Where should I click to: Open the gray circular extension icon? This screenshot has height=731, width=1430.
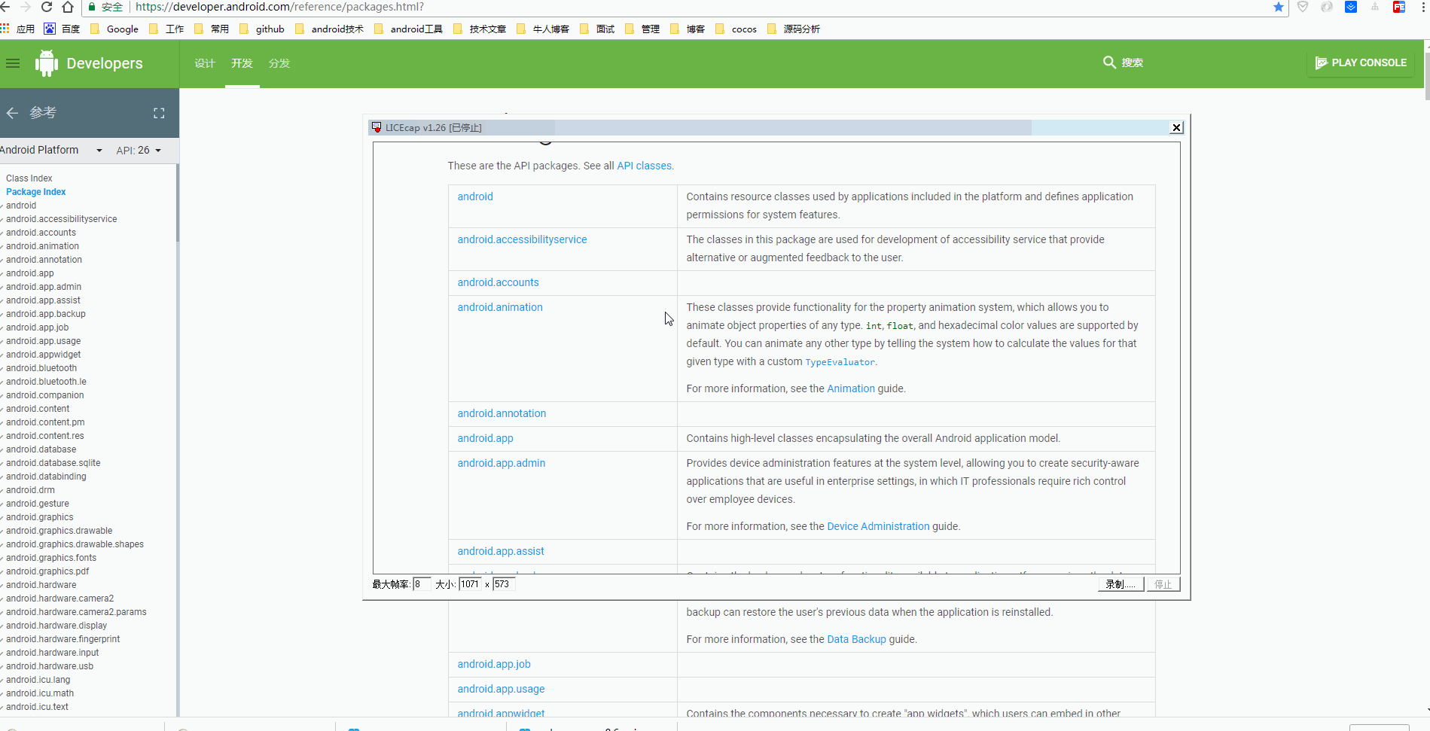pyautogui.click(x=1327, y=7)
